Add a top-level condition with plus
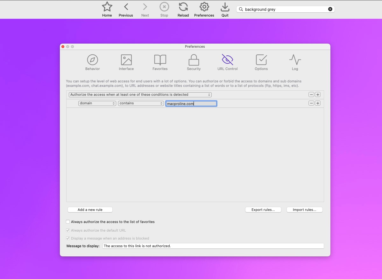The width and height of the screenshot is (382, 279). point(318,95)
